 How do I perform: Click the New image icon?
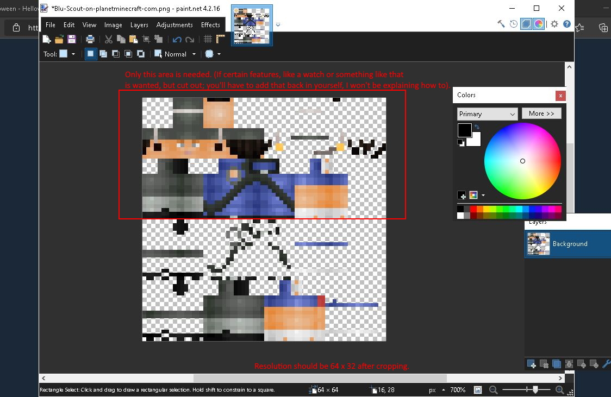click(x=47, y=39)
